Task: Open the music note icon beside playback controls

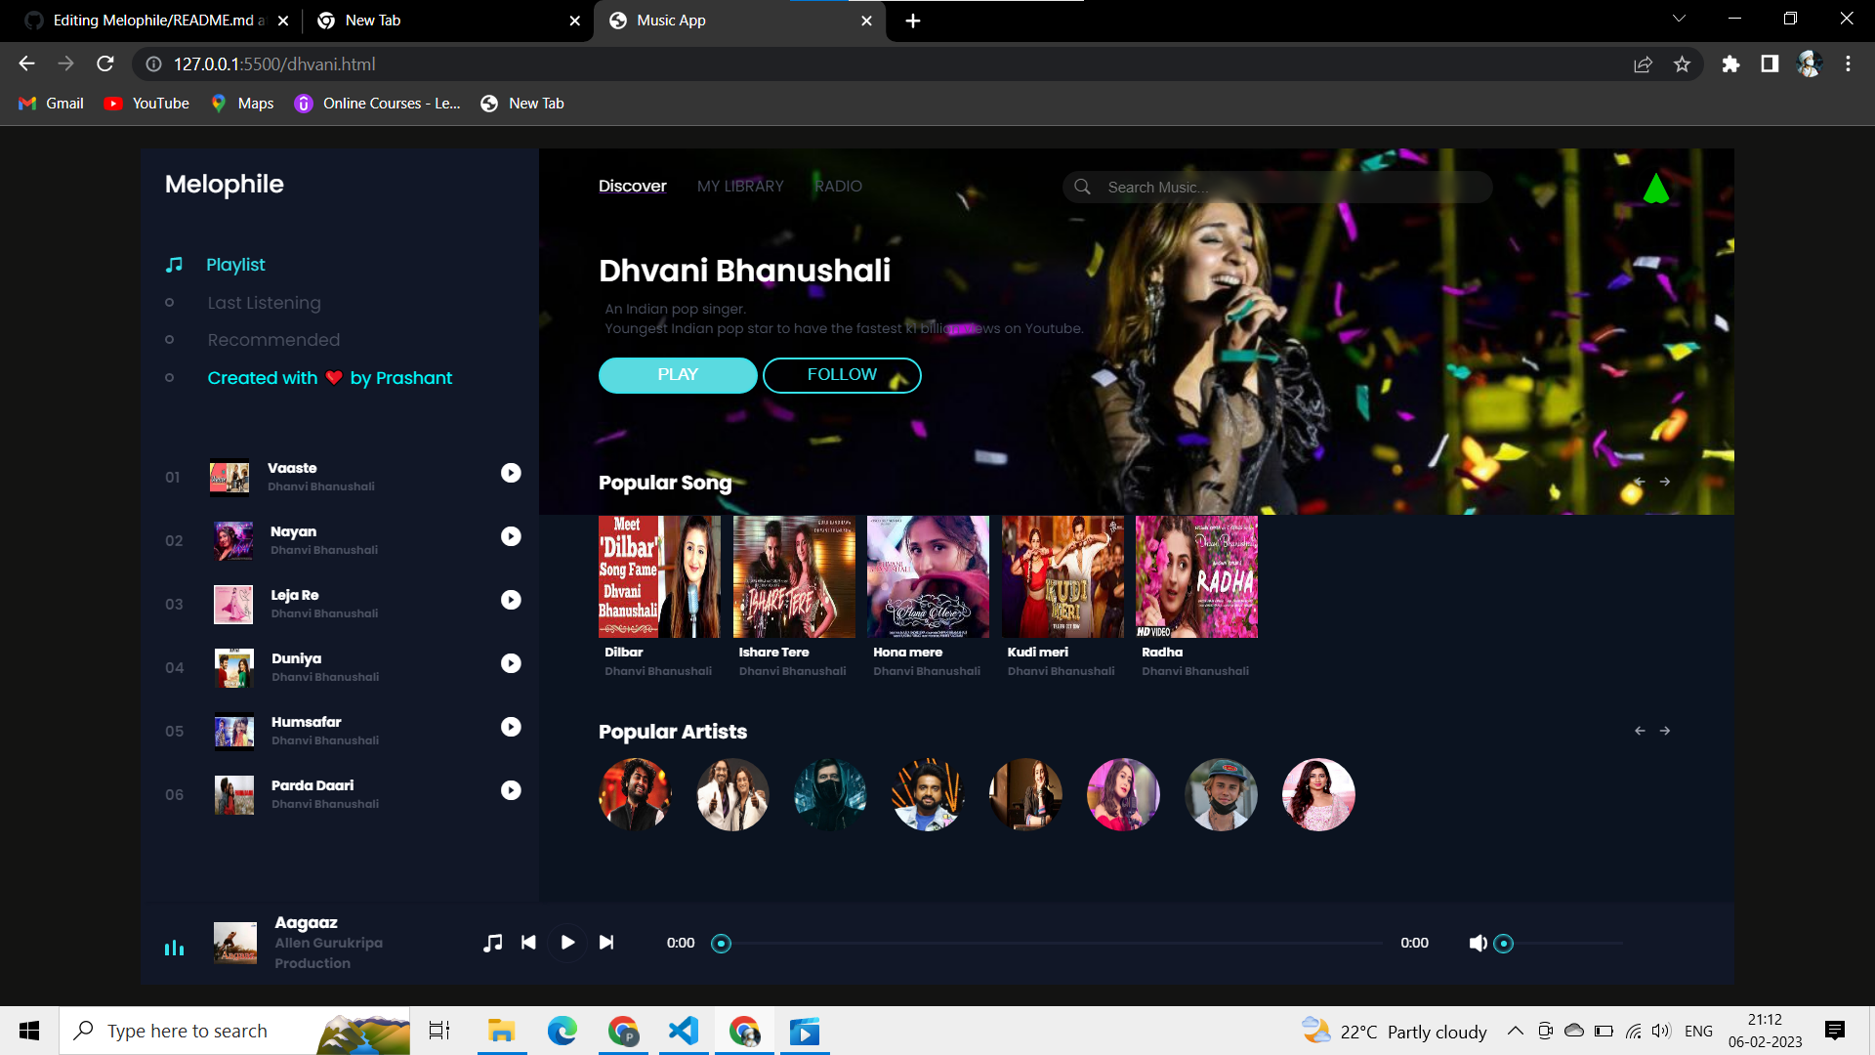Action: coord(492,943)
